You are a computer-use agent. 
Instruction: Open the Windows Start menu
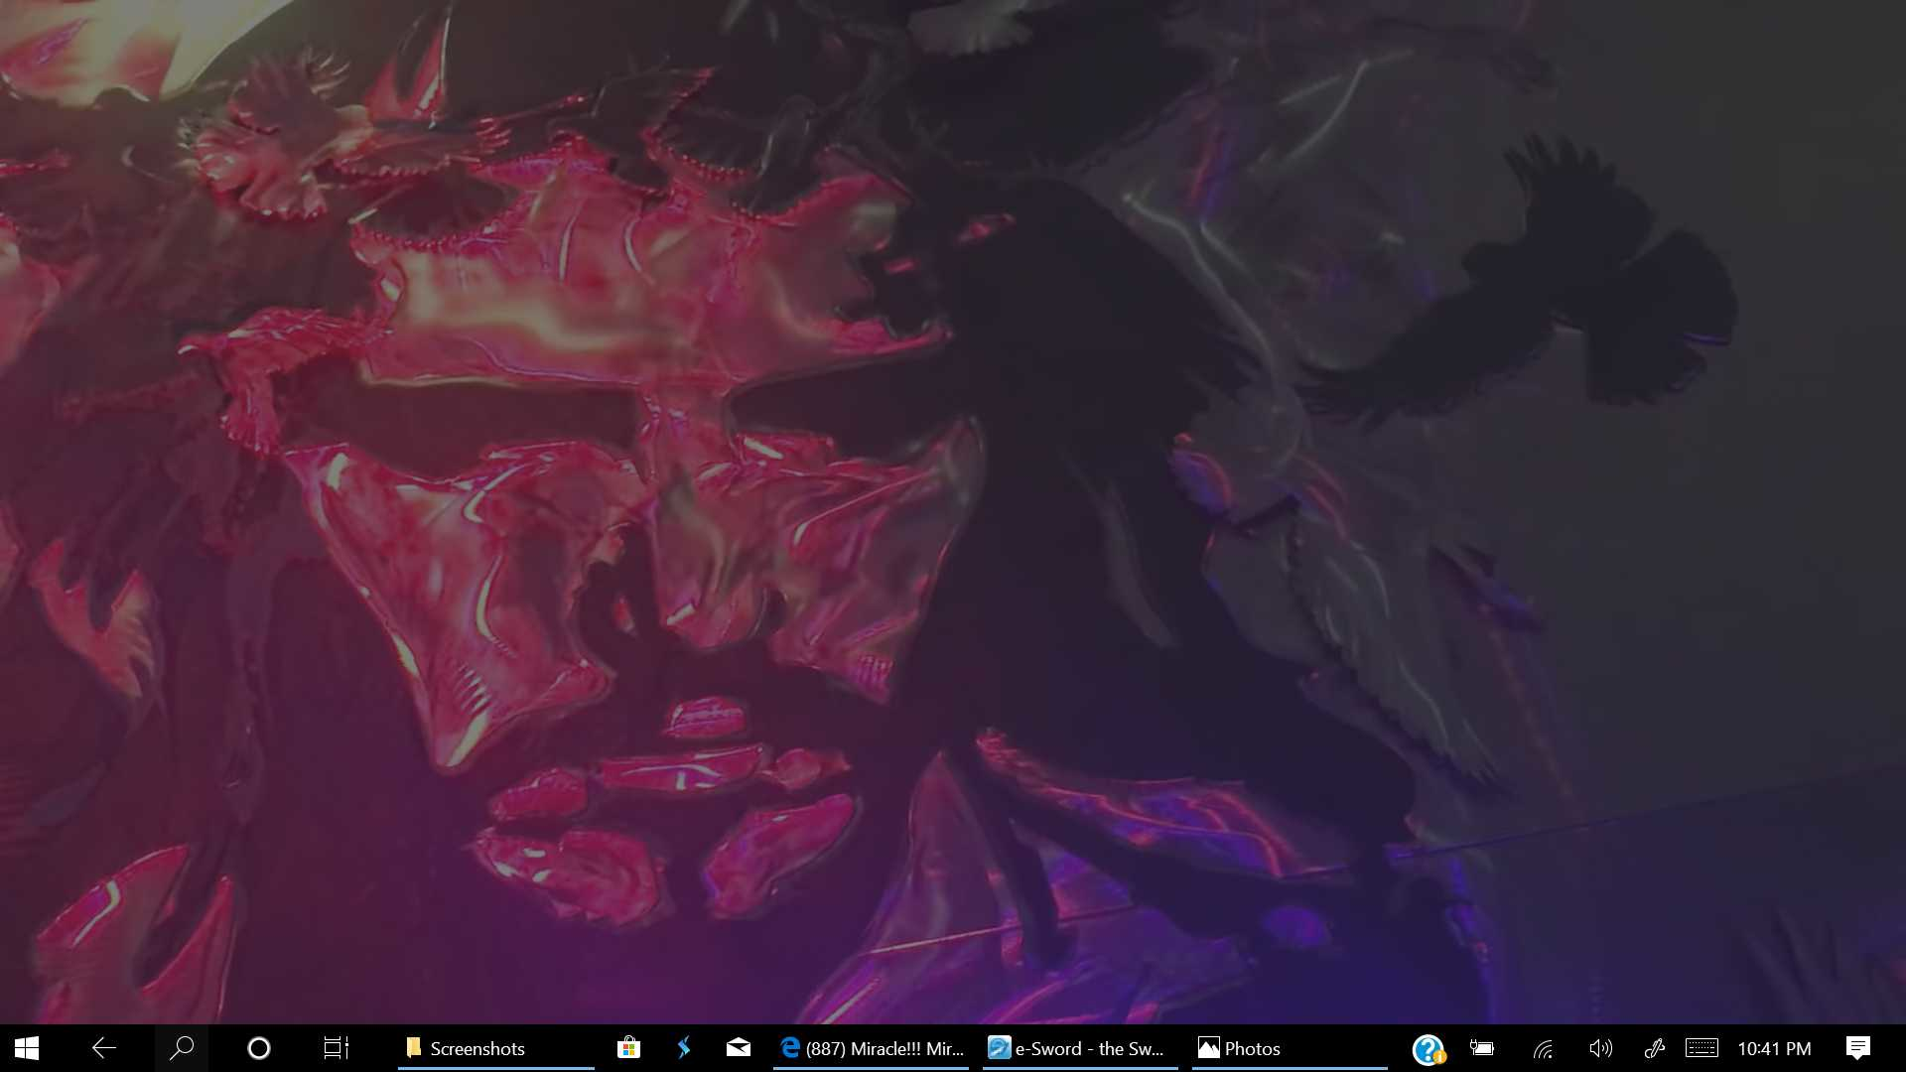click(27, 1048)
